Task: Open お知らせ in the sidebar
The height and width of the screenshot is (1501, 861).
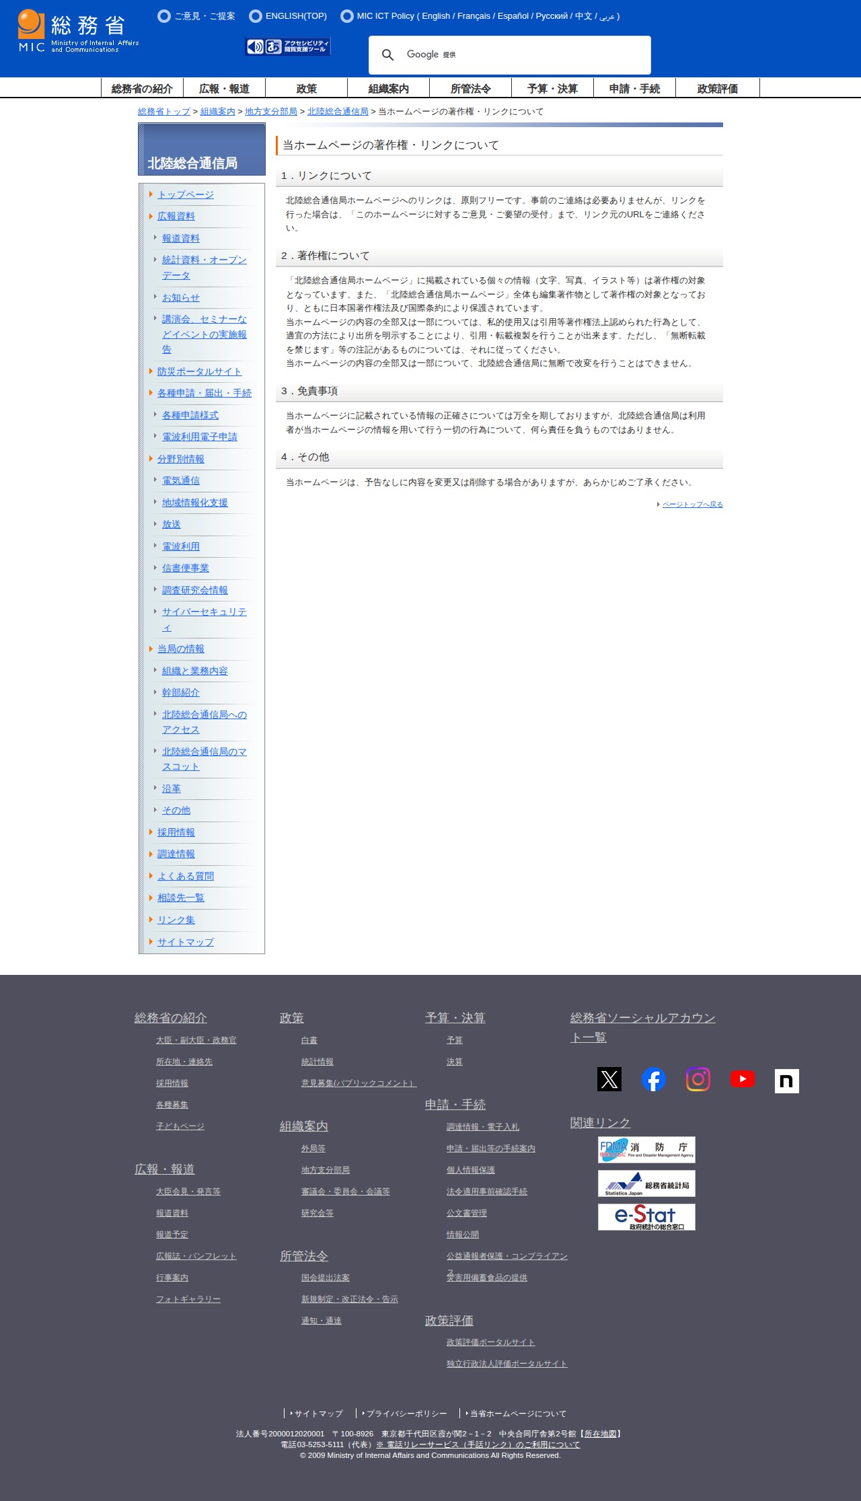Action: tap(181, 297)
